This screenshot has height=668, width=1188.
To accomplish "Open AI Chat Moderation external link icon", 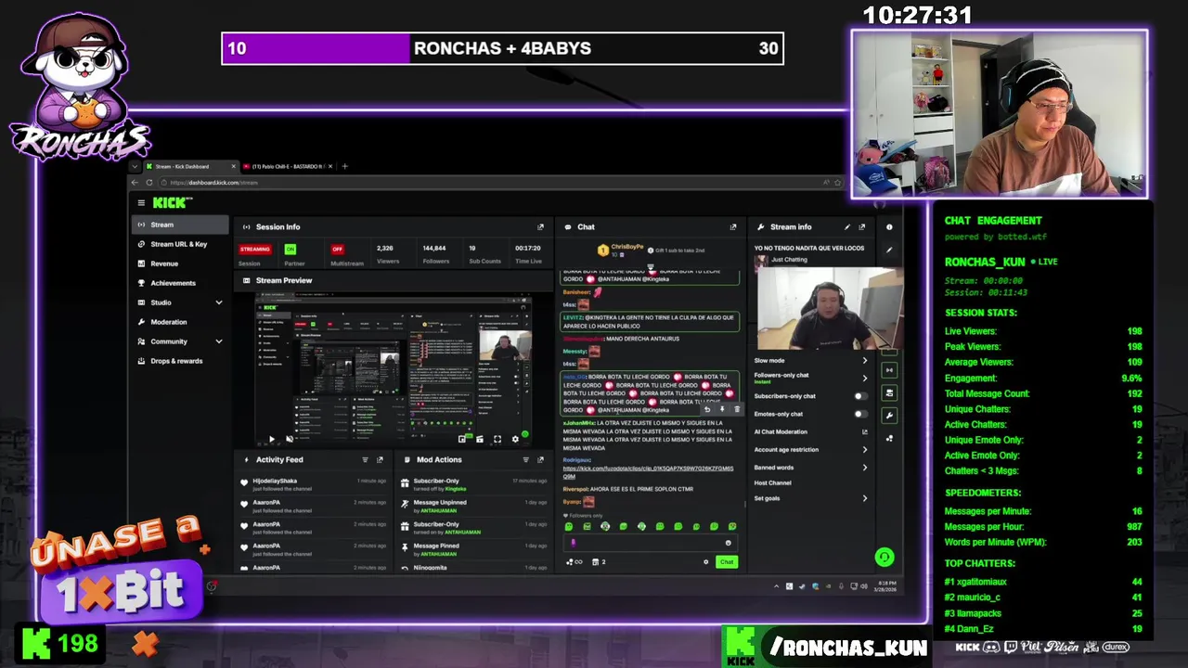I will [x=865, y=431].
